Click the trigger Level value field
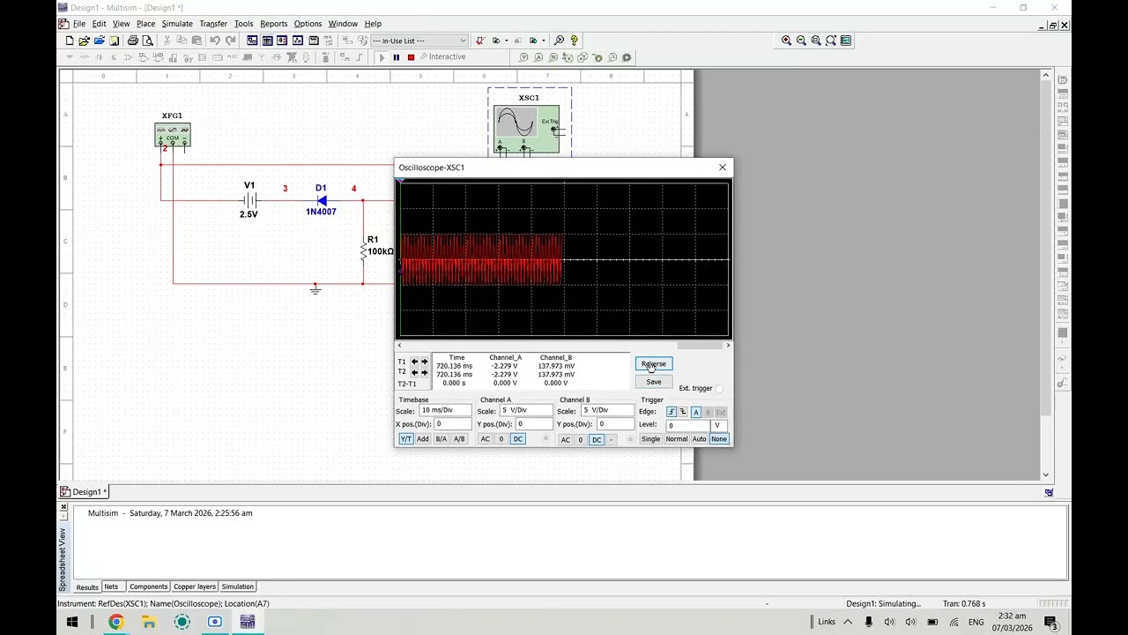 click(x=687, y=425)
